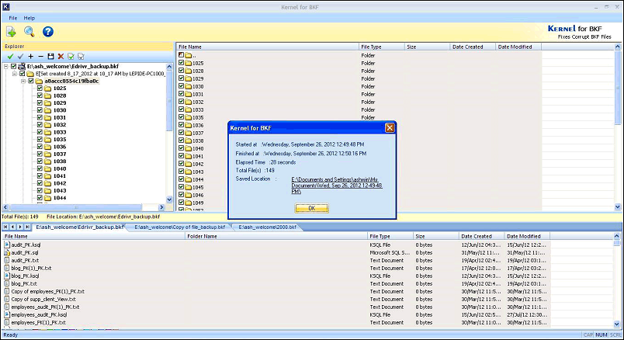Screen dimensions: 624x340
Task: Collapse the 'Set created 8_17_2012' tree node
Action: (15, 74)
